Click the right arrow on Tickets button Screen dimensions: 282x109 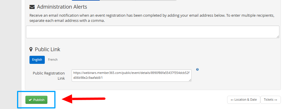coord(276,100)
